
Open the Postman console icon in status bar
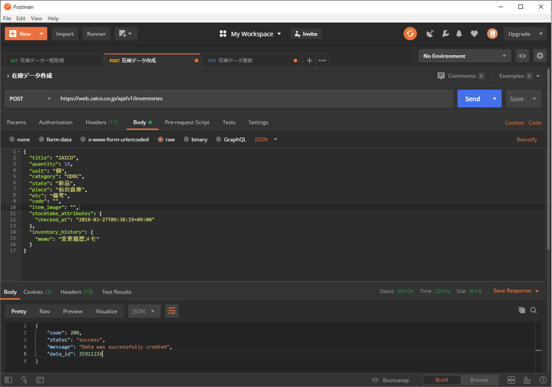[40, 380]
